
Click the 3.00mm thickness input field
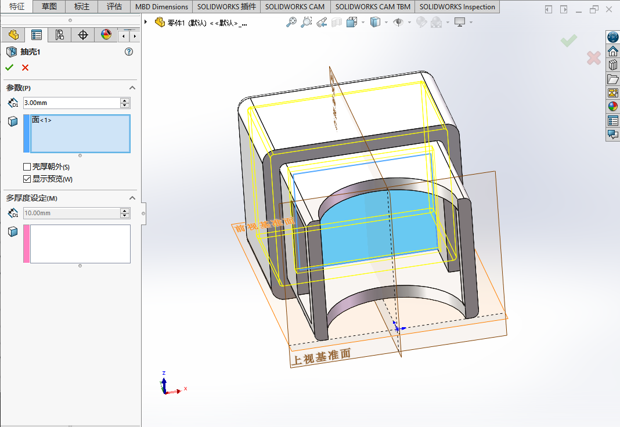[70, 103]
